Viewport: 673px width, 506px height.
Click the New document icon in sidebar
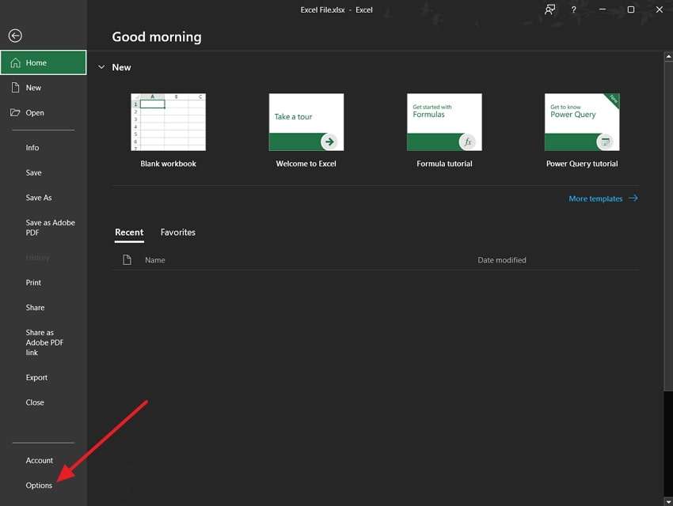(16, 88)
